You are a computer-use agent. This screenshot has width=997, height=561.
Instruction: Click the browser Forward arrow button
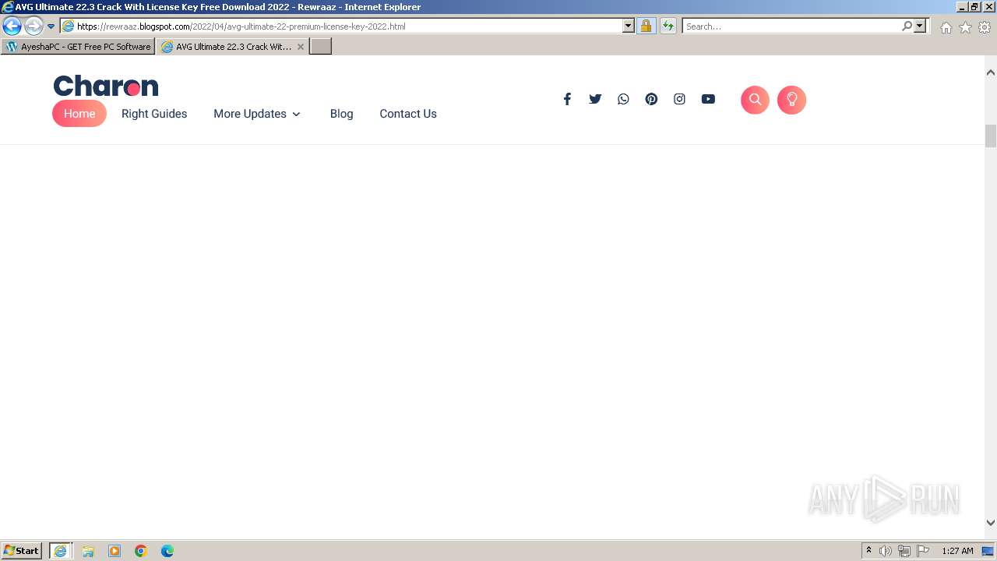(33, 26)
